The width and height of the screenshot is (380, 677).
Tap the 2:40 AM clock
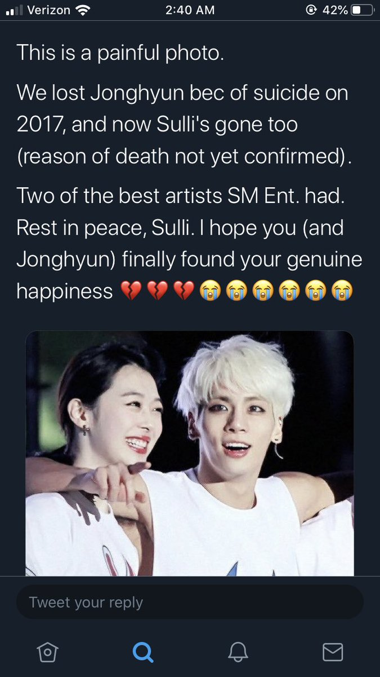pyautogui.click(x=190, y=10)
